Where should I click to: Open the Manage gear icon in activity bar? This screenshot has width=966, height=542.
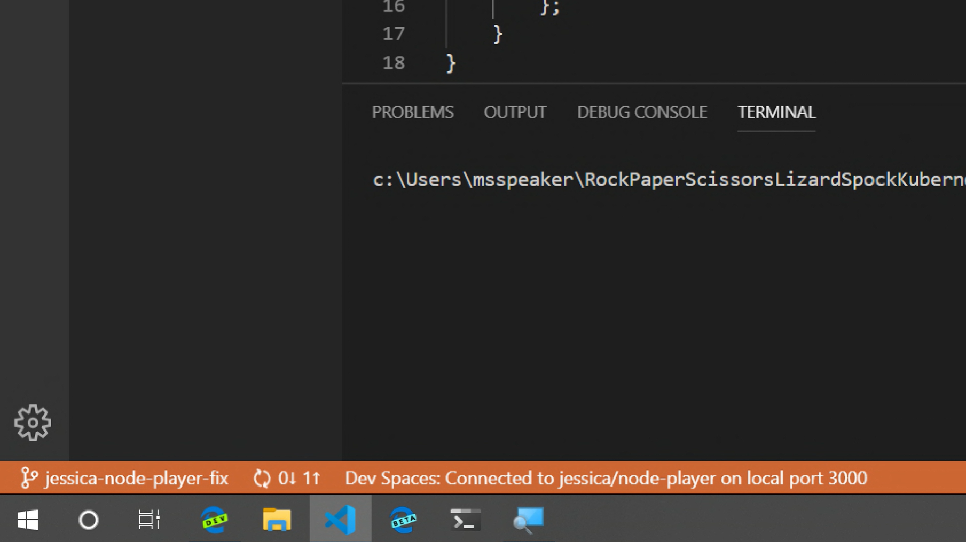click(x=33, y=423)
